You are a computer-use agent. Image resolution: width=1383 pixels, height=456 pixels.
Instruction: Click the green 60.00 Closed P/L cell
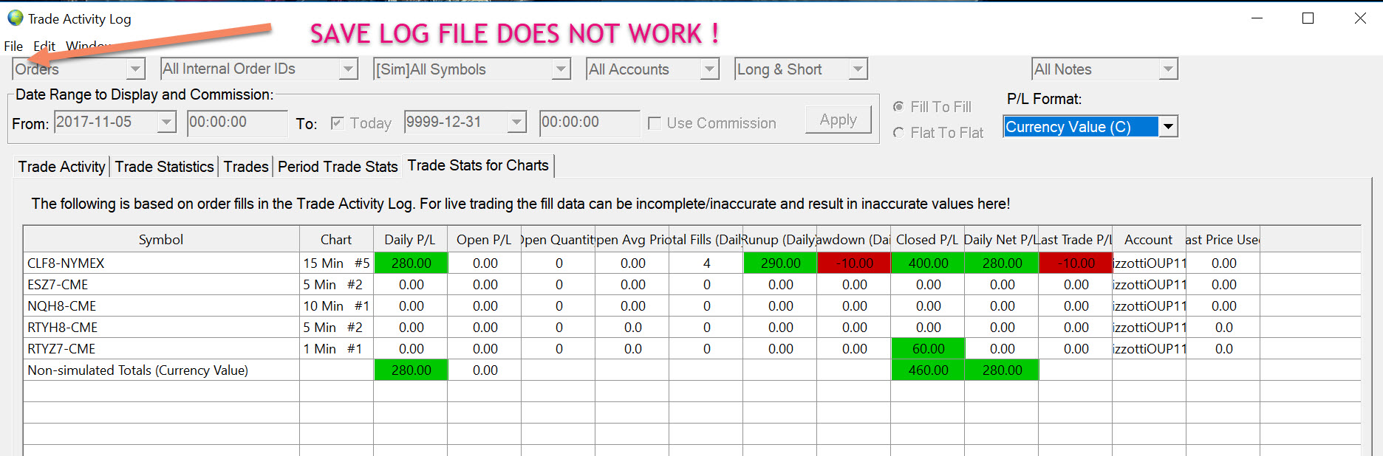(x=928, y=349)
